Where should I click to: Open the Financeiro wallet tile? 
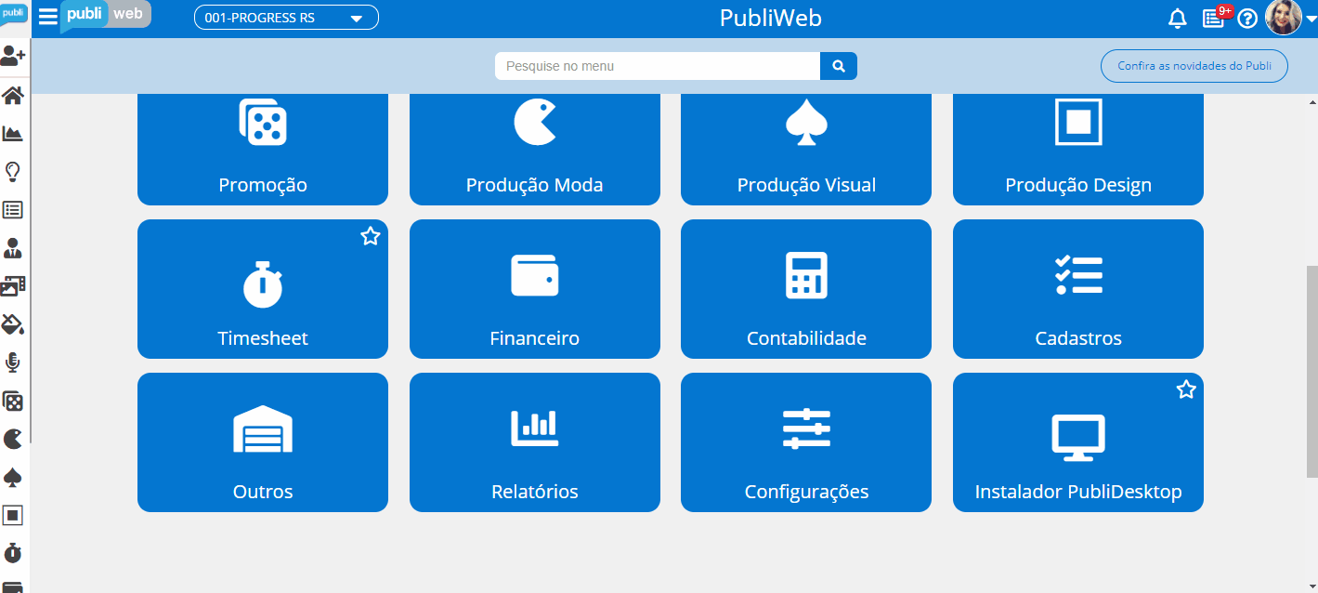tap(535, 289)
